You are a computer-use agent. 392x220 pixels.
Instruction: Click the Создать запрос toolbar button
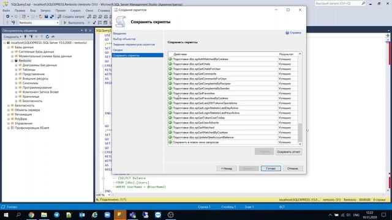[x=71, y=16]
